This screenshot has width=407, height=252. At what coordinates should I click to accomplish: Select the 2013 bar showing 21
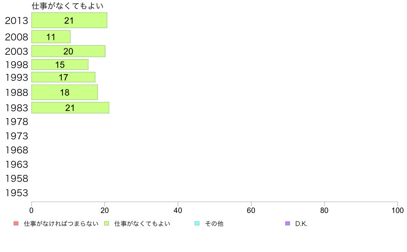(x=69, y=20)
